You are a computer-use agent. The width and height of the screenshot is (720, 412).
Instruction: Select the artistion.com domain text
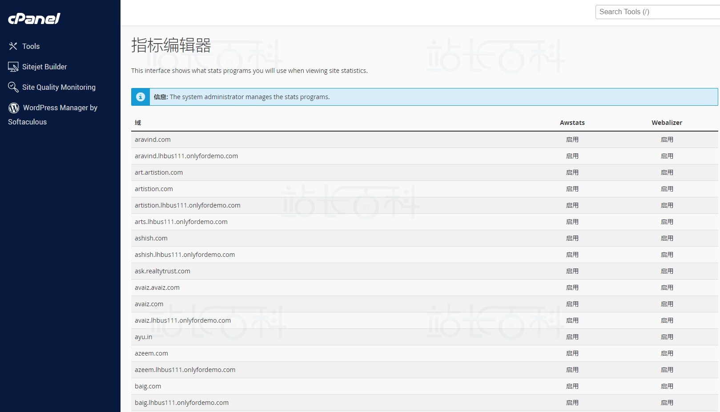pyautogui.click(x=154, y=189)
